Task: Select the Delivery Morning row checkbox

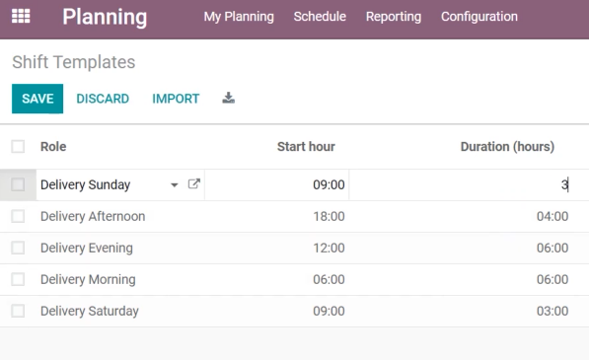Action: [x=18, y=279]
